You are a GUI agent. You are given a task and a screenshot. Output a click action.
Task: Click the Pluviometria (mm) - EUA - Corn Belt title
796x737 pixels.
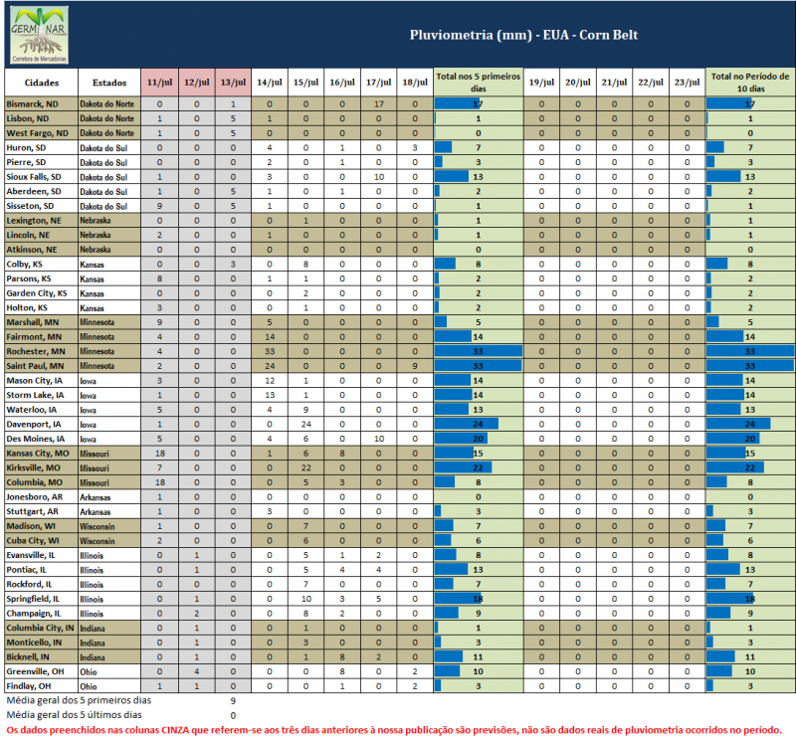coord(523,36)
